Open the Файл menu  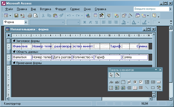(x=9, y=9)
